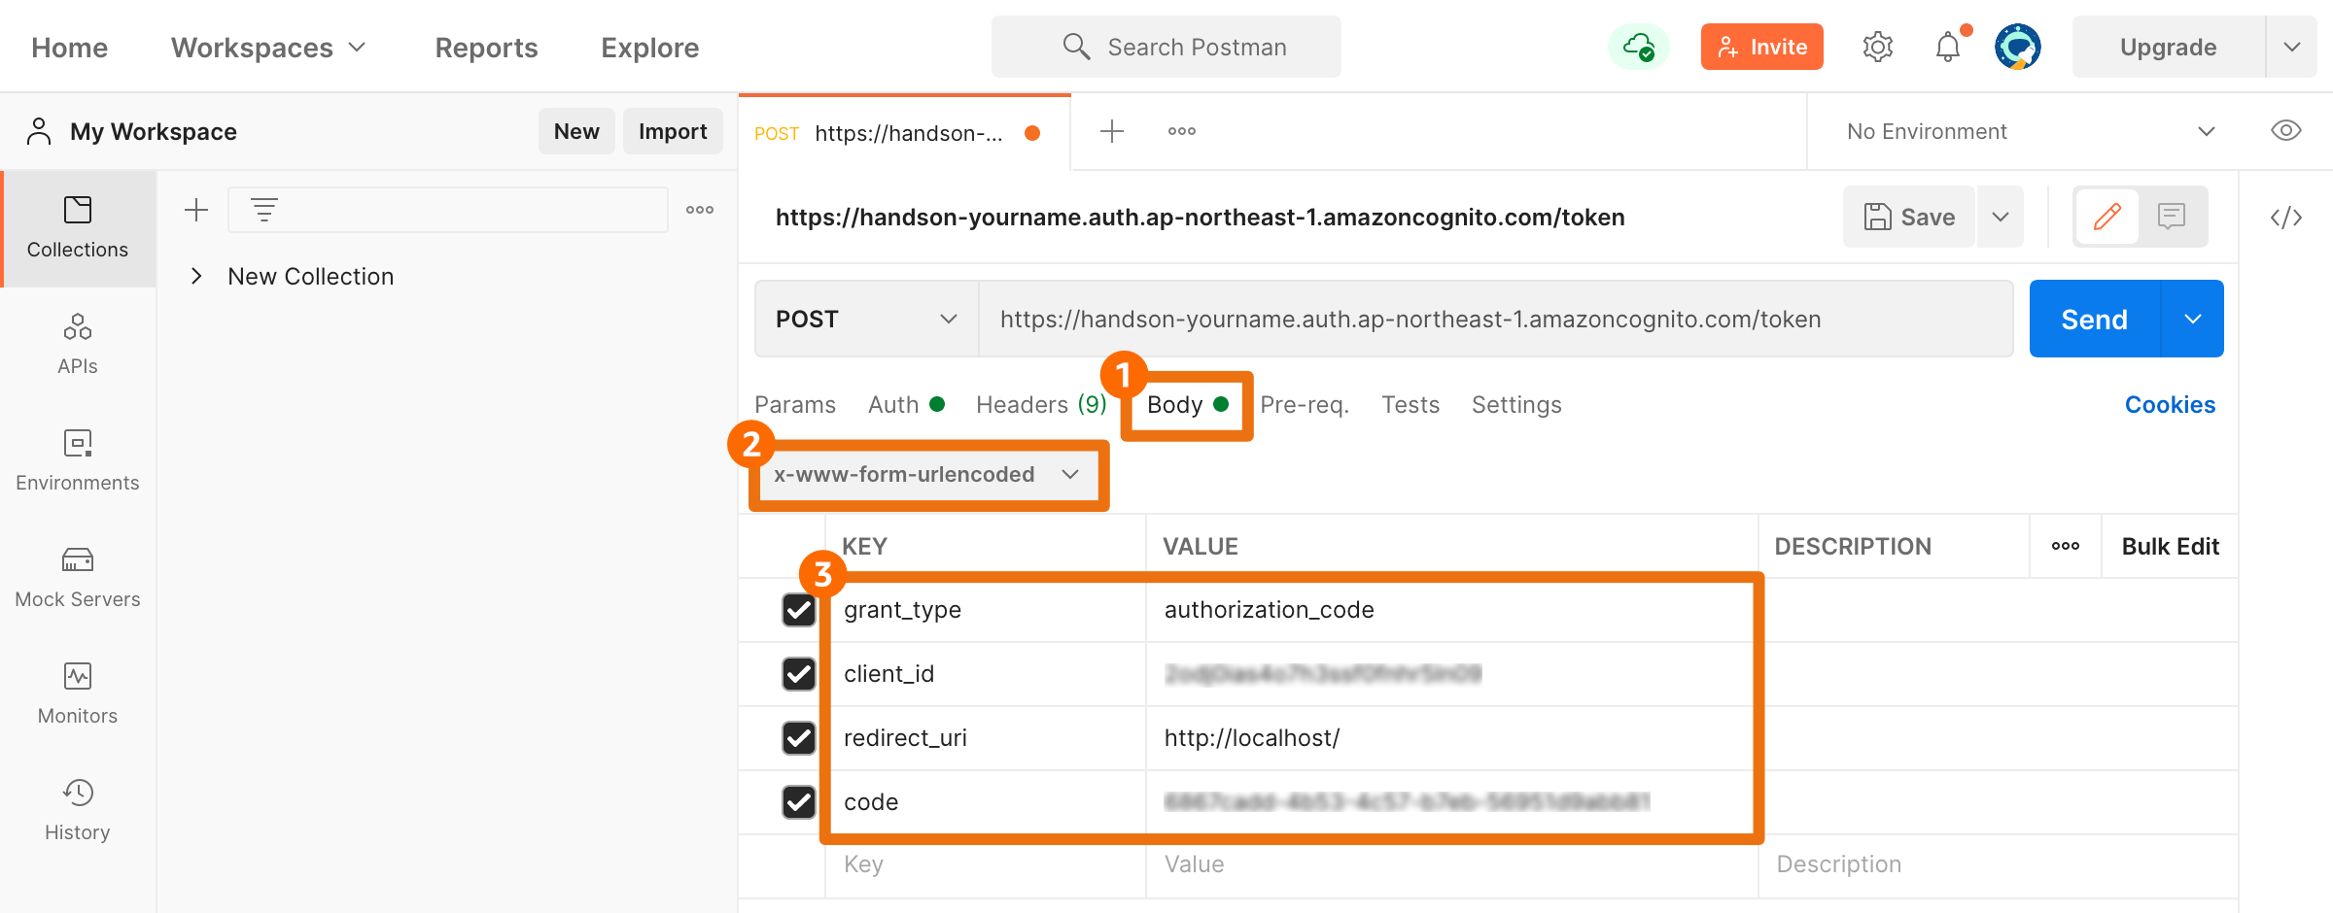The image size is (2333, 913).
Task: Open the No Environment selector
Action: pyautogui.click(x=2030, y=131)
